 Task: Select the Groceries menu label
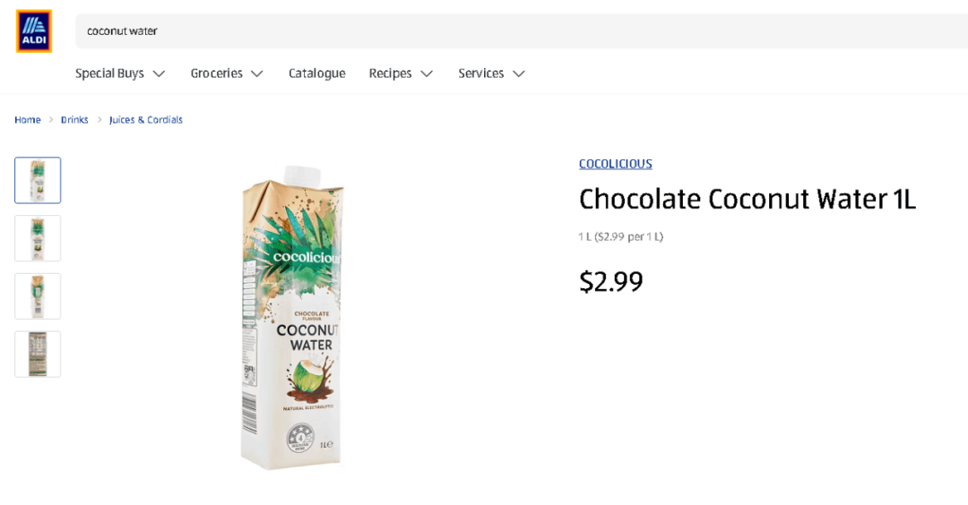click(x=216, y=73)
